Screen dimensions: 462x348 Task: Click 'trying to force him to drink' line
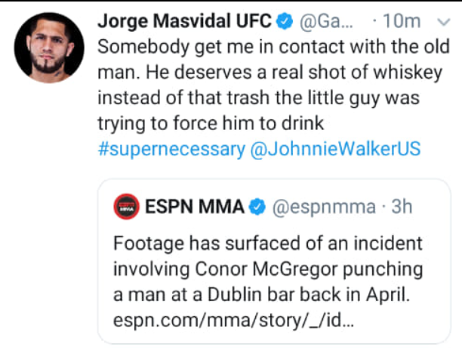coord(211,123)
